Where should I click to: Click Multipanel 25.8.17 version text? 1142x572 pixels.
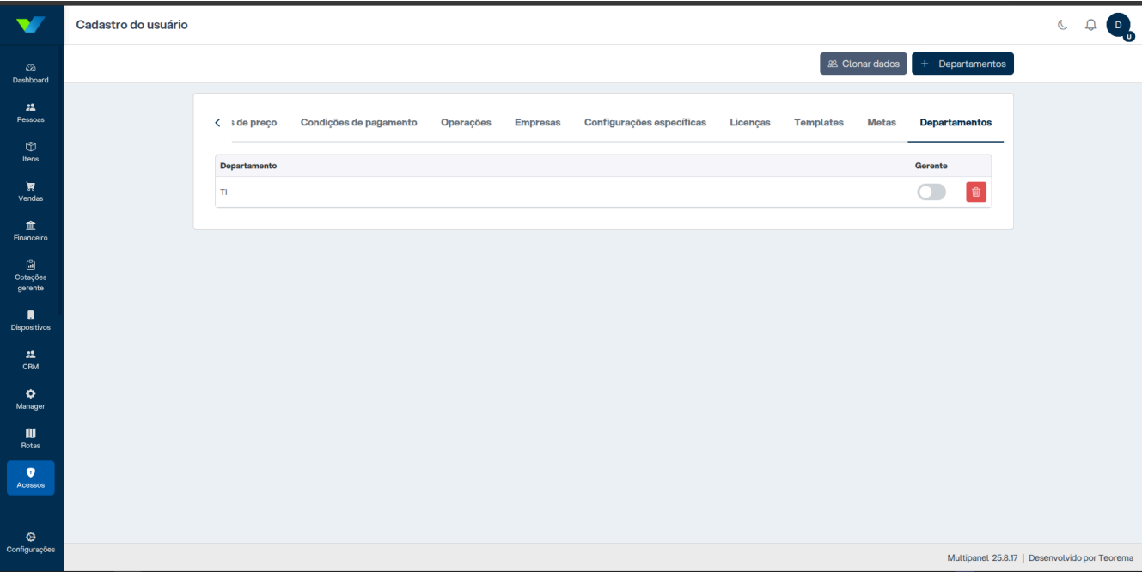click(982, 558)
